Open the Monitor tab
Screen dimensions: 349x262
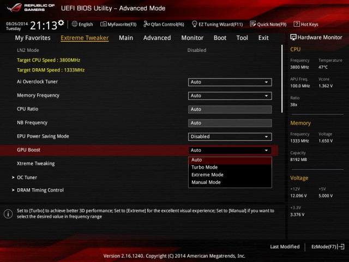point(192,38)
